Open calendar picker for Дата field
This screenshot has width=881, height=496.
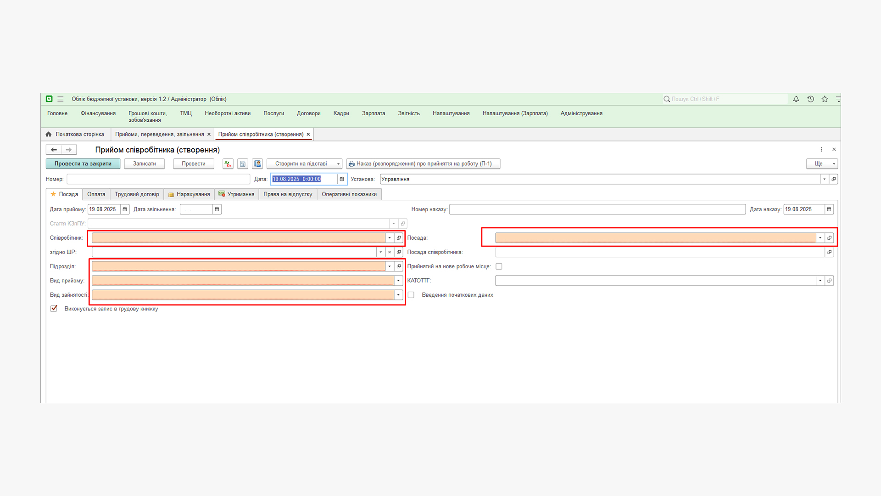pos(342,179)
